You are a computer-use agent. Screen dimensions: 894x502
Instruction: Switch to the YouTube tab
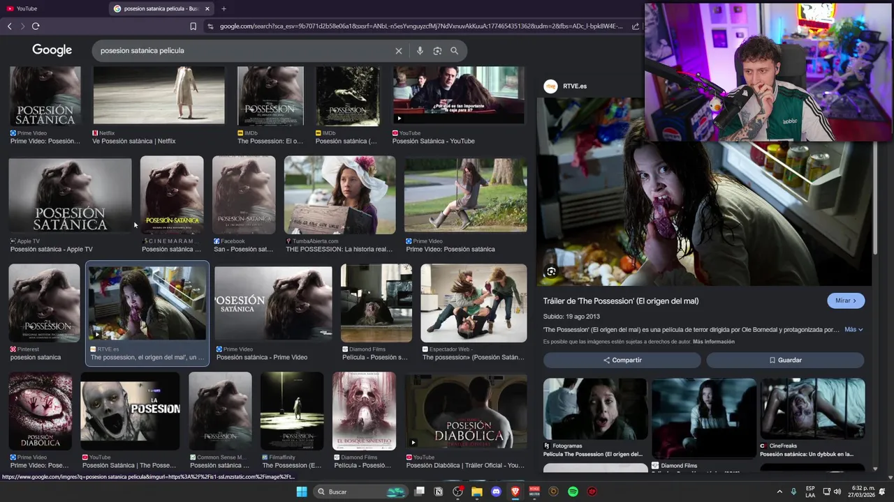52,8
